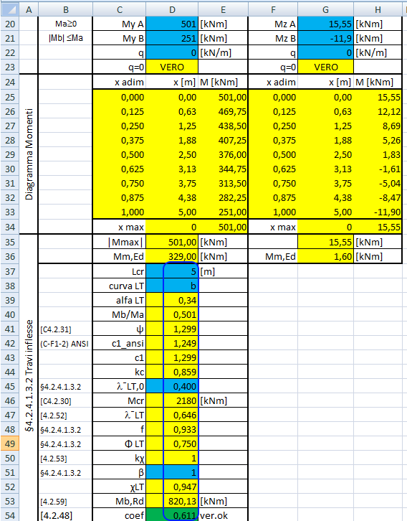The image size is (407, 521).
Task: Select column B header
Action: coord(65,9)
